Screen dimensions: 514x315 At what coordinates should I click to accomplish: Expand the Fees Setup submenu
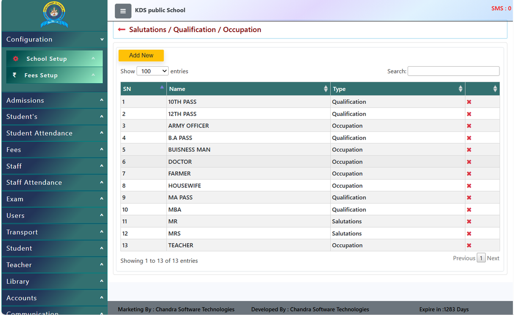pyautogui.click(x=54, y=75)
